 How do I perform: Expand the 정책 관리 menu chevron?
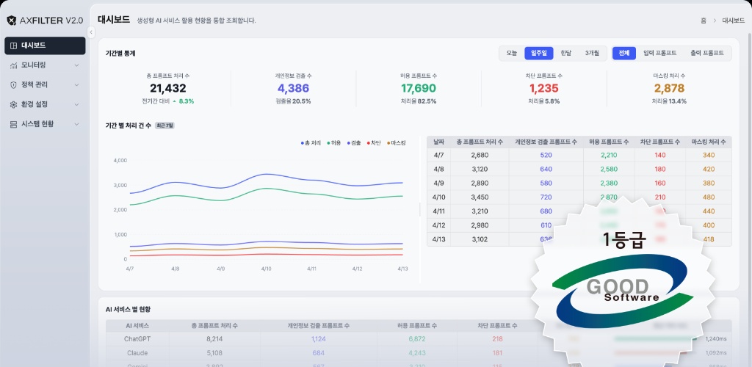76,85
